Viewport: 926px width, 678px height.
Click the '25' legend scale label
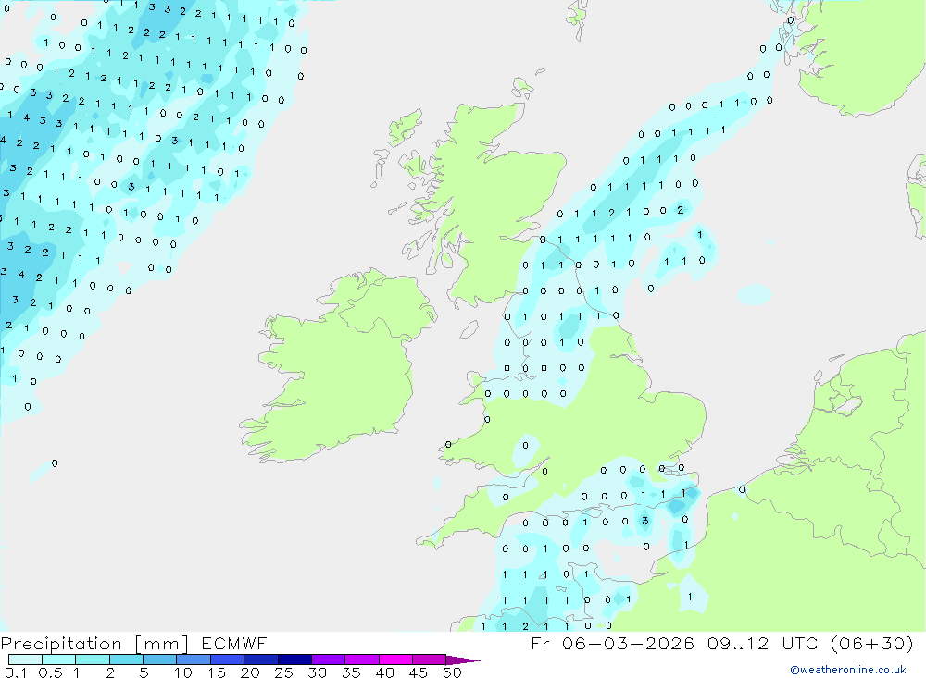tap(283, 672)
